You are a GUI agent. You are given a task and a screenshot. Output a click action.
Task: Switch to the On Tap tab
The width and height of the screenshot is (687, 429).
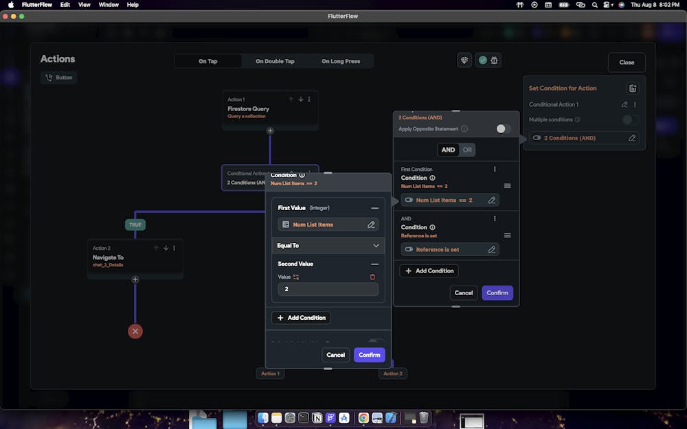[208, 61]
